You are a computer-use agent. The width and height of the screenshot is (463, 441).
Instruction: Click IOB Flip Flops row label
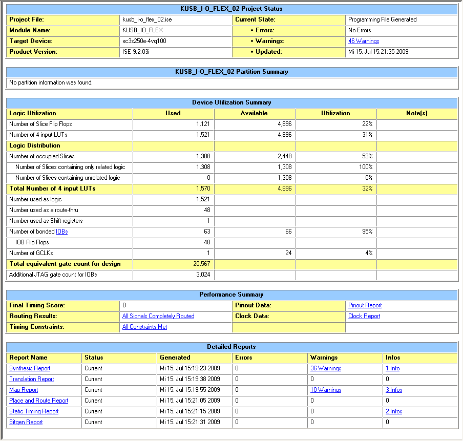[32, 242]
